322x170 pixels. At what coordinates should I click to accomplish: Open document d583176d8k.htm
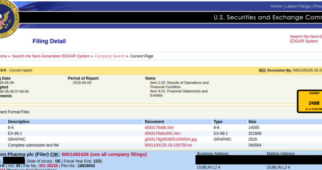pos(159,127)
